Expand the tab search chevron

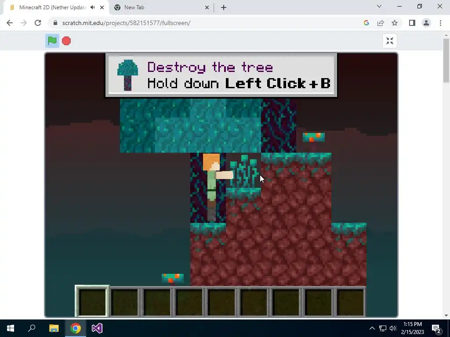coord(379,6)
